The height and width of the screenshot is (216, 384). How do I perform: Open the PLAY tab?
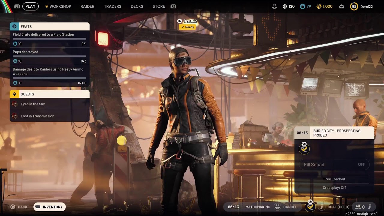pyautogui.click(x=30, y=6)
